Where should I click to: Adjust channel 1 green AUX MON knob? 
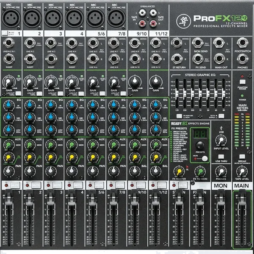[x=8, y=145]
